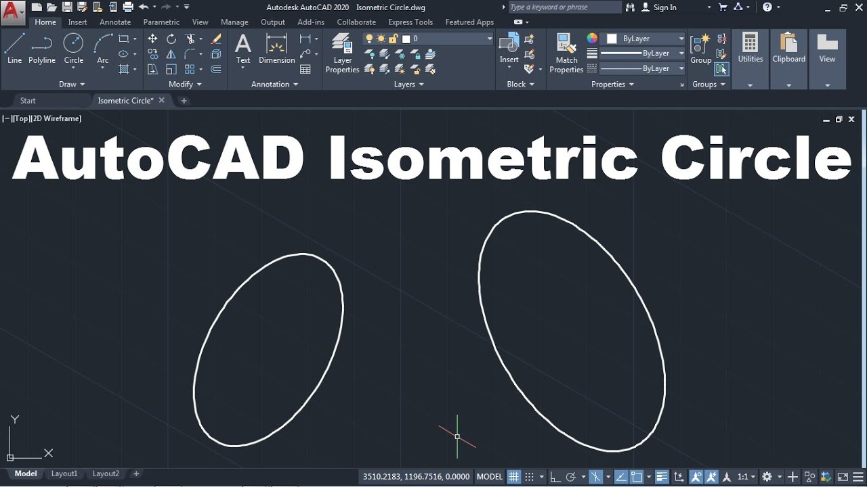Toggle isometric drafting in status bar
The width and height of the screenshot is (867, 487).
[x=595, y=476]
